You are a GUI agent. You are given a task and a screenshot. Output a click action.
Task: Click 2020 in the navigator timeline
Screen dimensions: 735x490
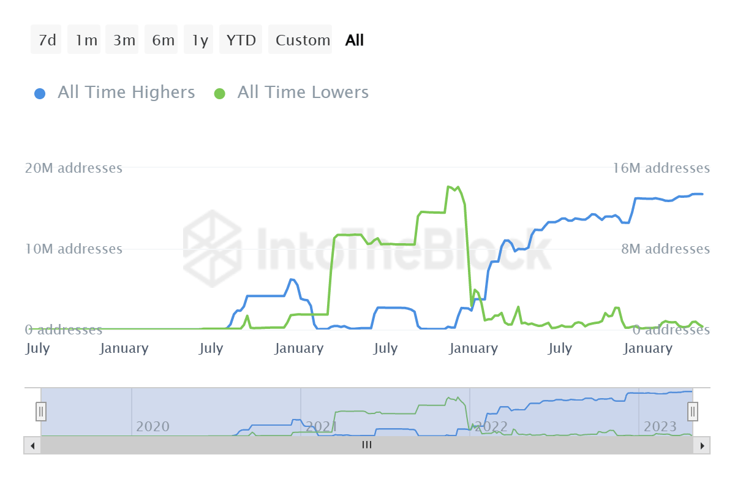pos(153,426)
